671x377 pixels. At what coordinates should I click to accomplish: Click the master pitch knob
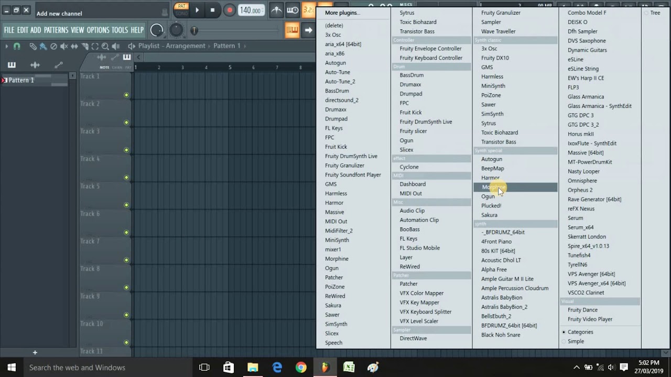pos(176,30)
